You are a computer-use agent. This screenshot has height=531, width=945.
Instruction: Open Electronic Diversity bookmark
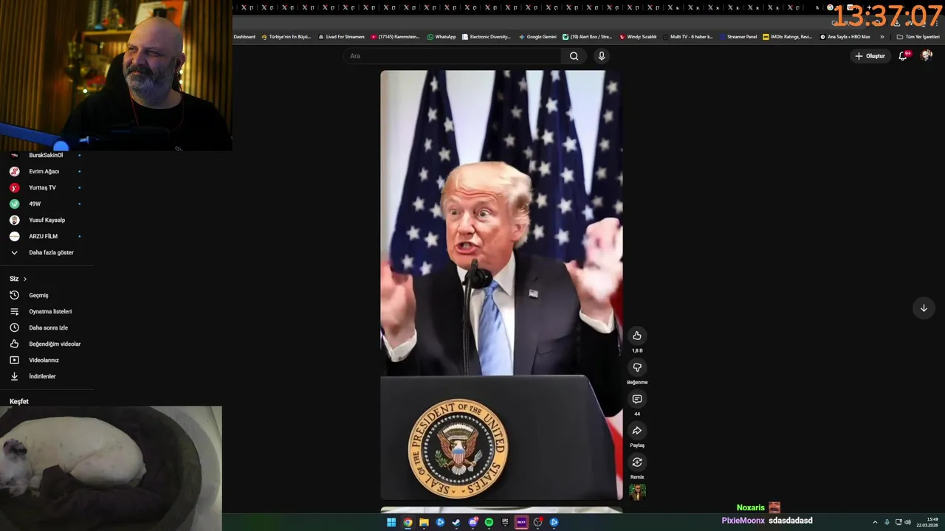coord(487,37)
